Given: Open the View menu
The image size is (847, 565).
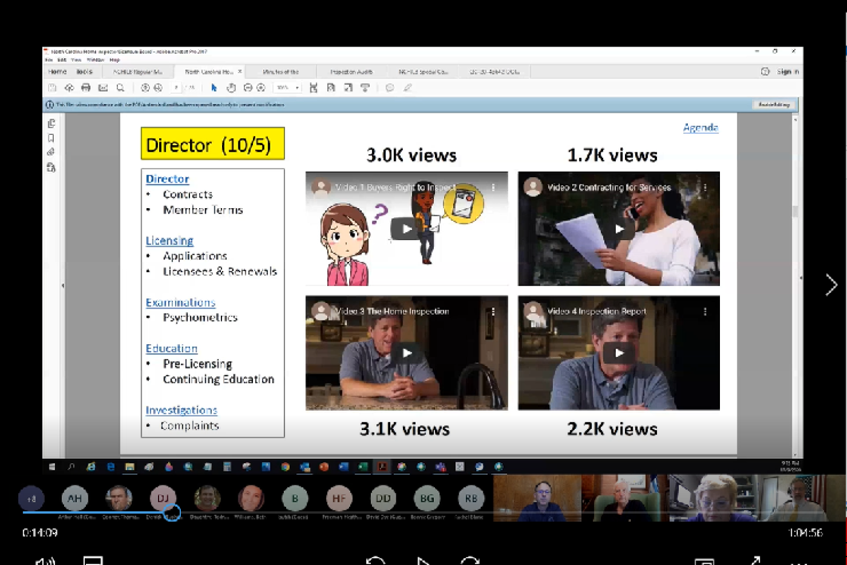Looking at the screenshot, I should (76, 60).
